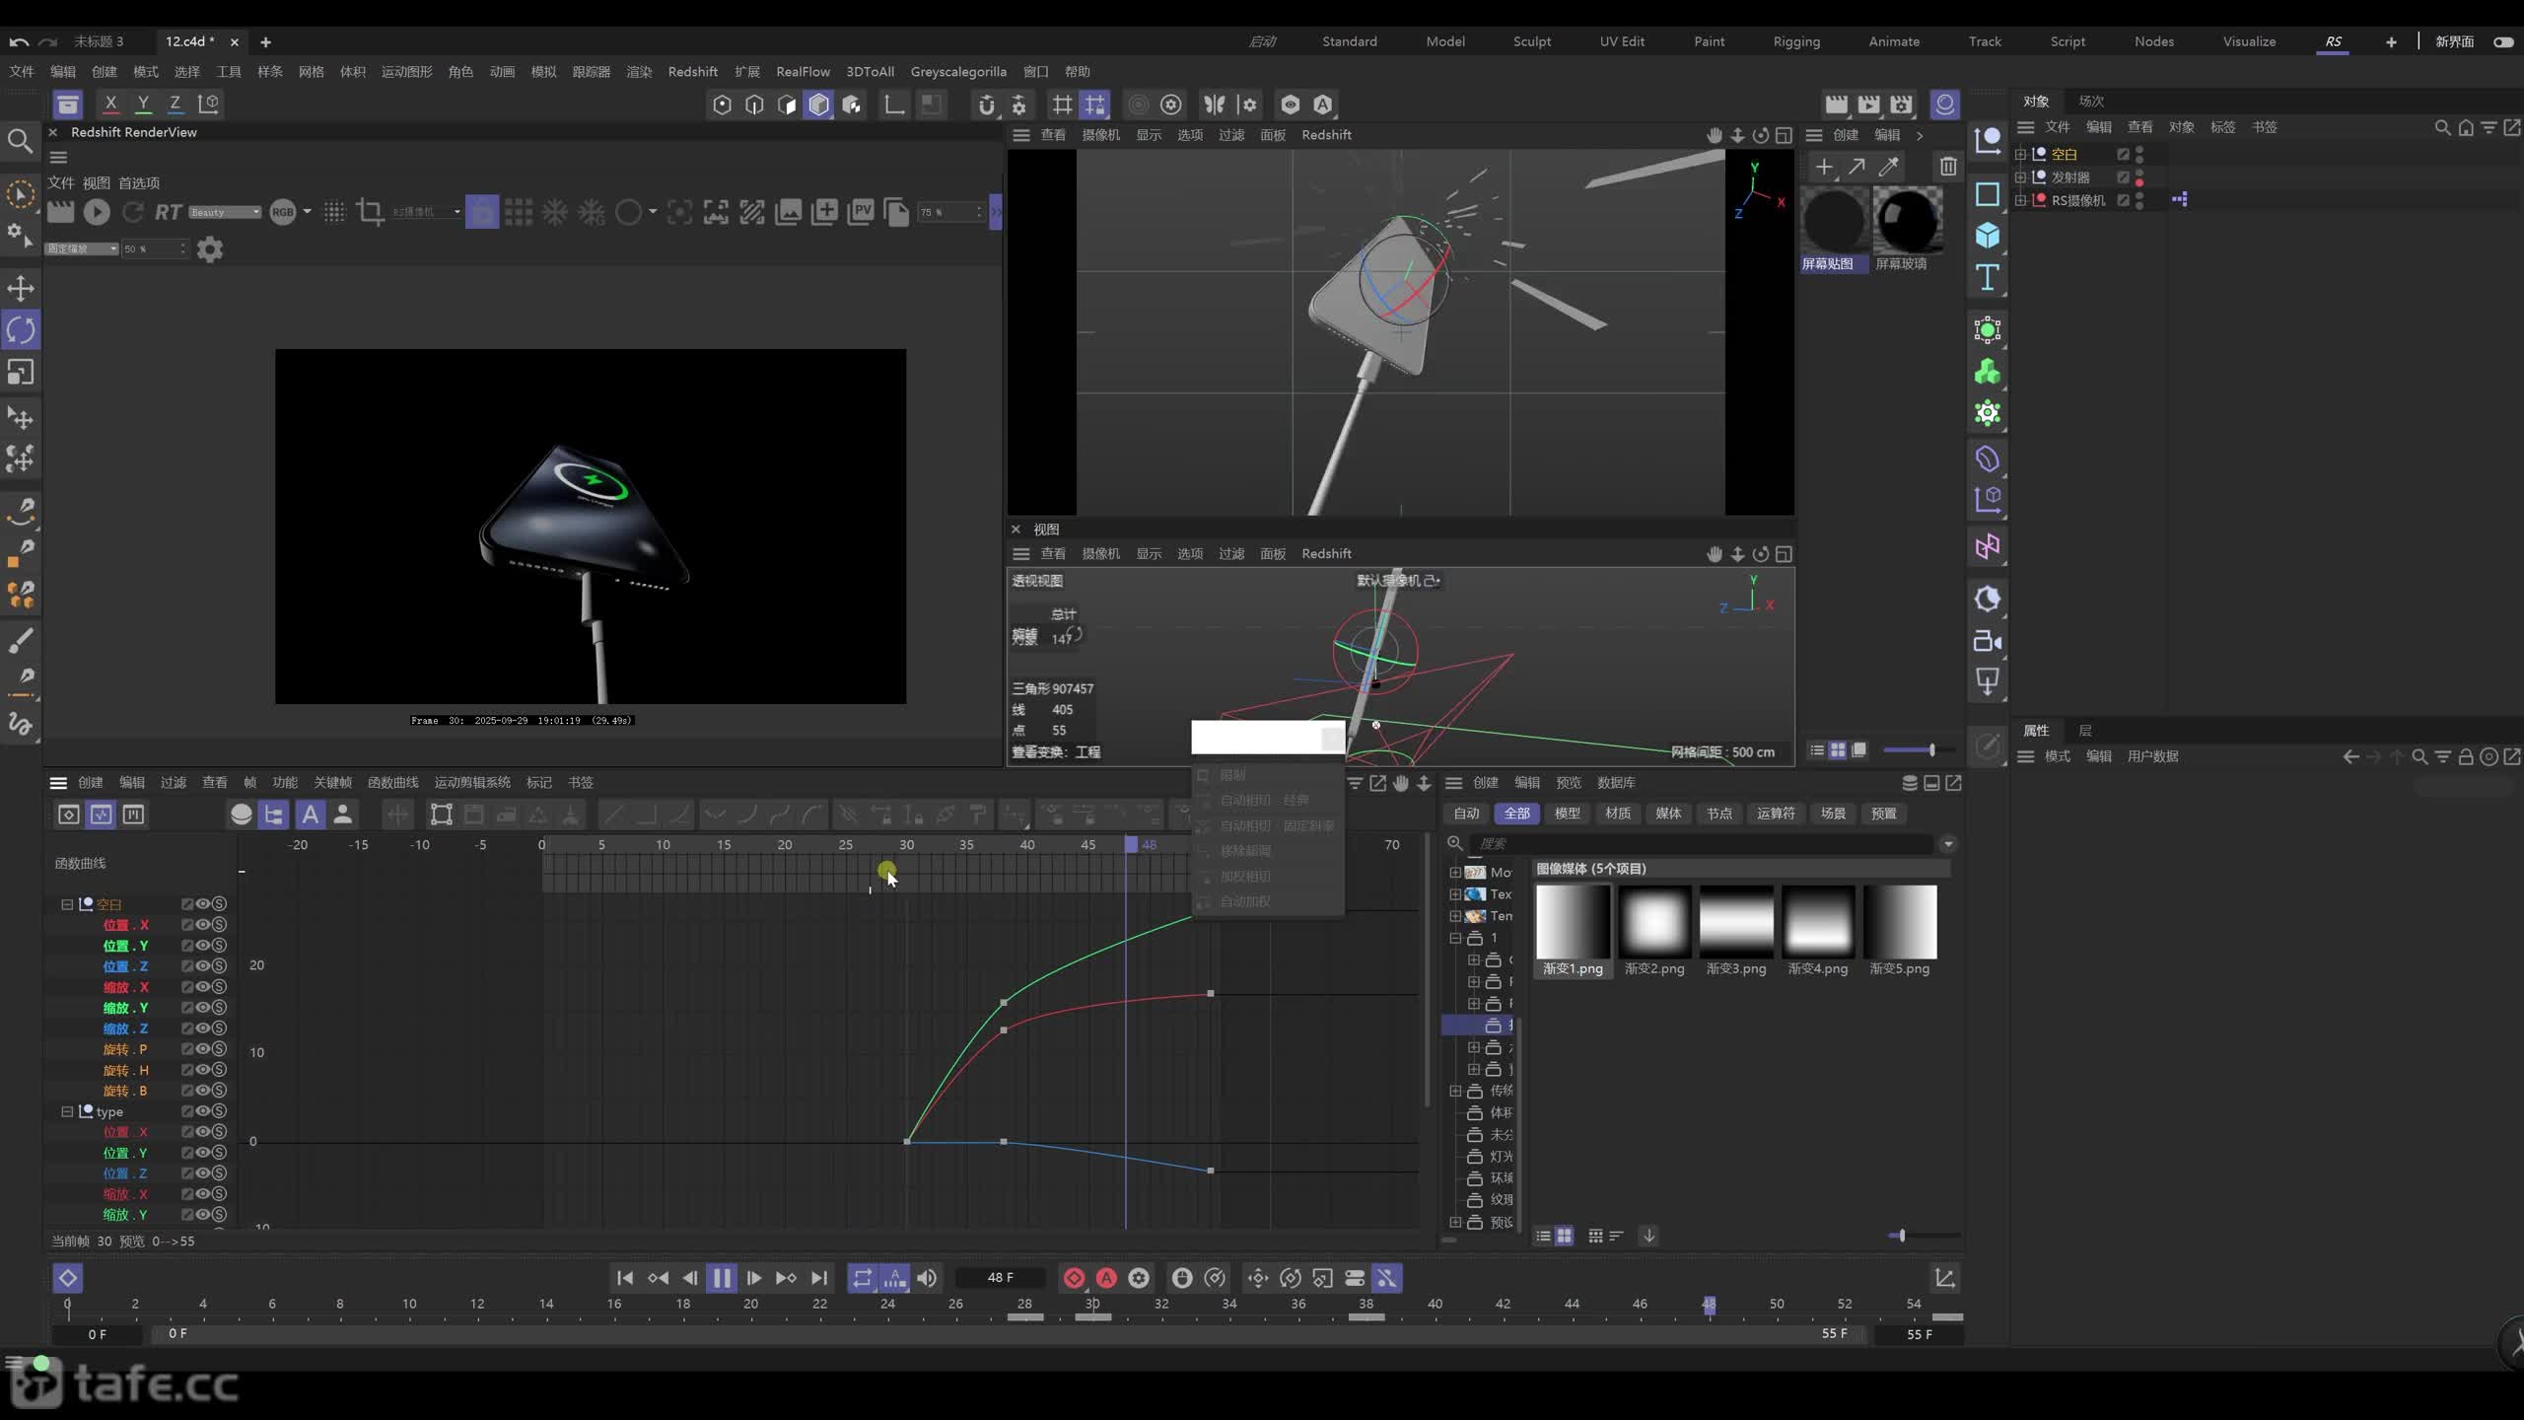The width and height of the screenshot is (2524, 1420).
Task: Open the 函数曲线 menu in timeline
Action: click(x=392, y=782)
